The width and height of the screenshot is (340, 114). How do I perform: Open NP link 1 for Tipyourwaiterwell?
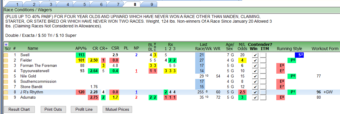136,71
